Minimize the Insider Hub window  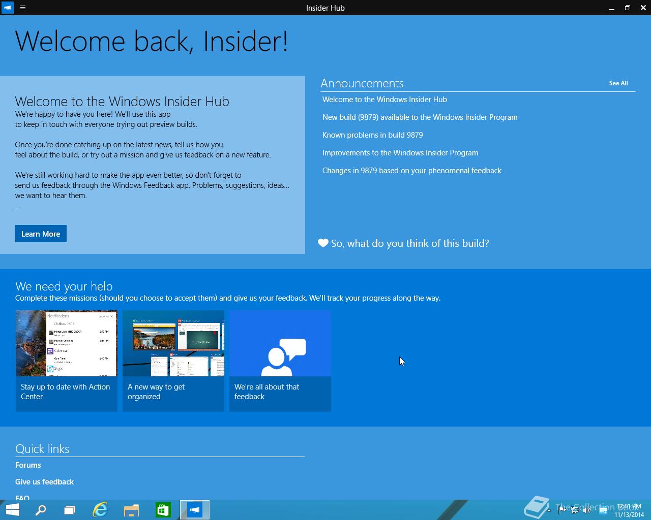coord(611,8)
